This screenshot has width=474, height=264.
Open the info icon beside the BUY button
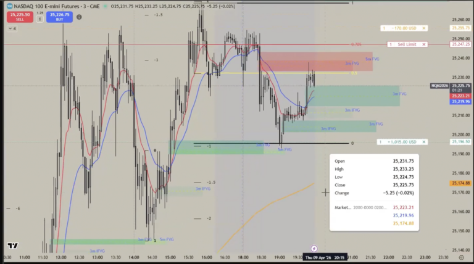point(79,17)
